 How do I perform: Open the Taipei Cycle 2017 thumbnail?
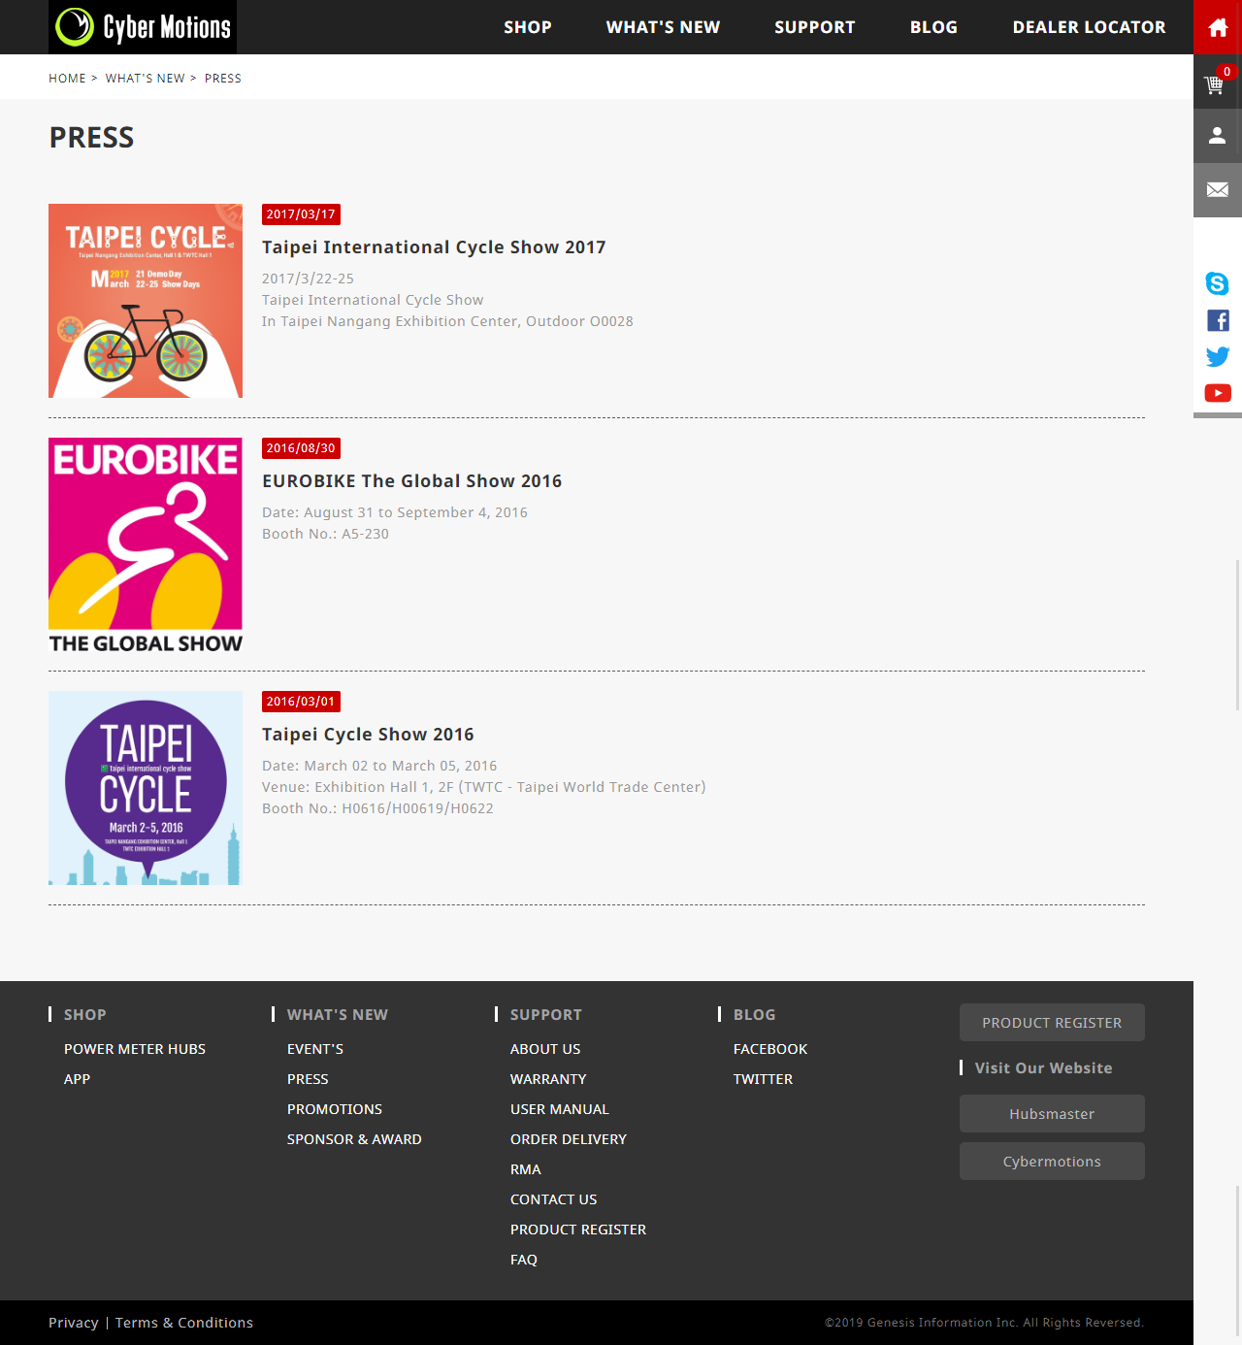click(x=146, y=301)
